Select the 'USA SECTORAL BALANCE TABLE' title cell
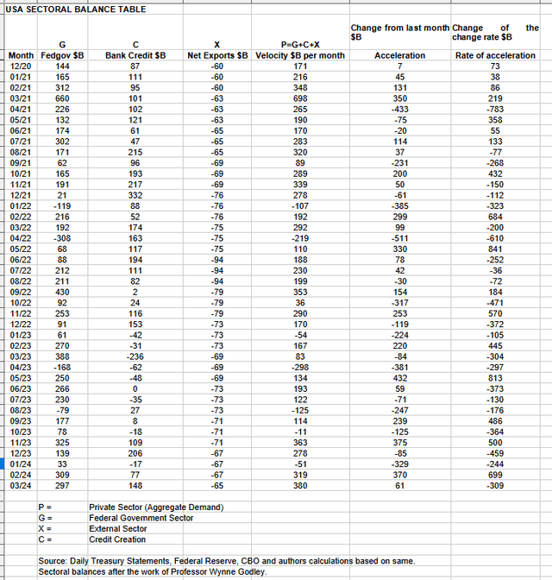 (x=76, y=9)
